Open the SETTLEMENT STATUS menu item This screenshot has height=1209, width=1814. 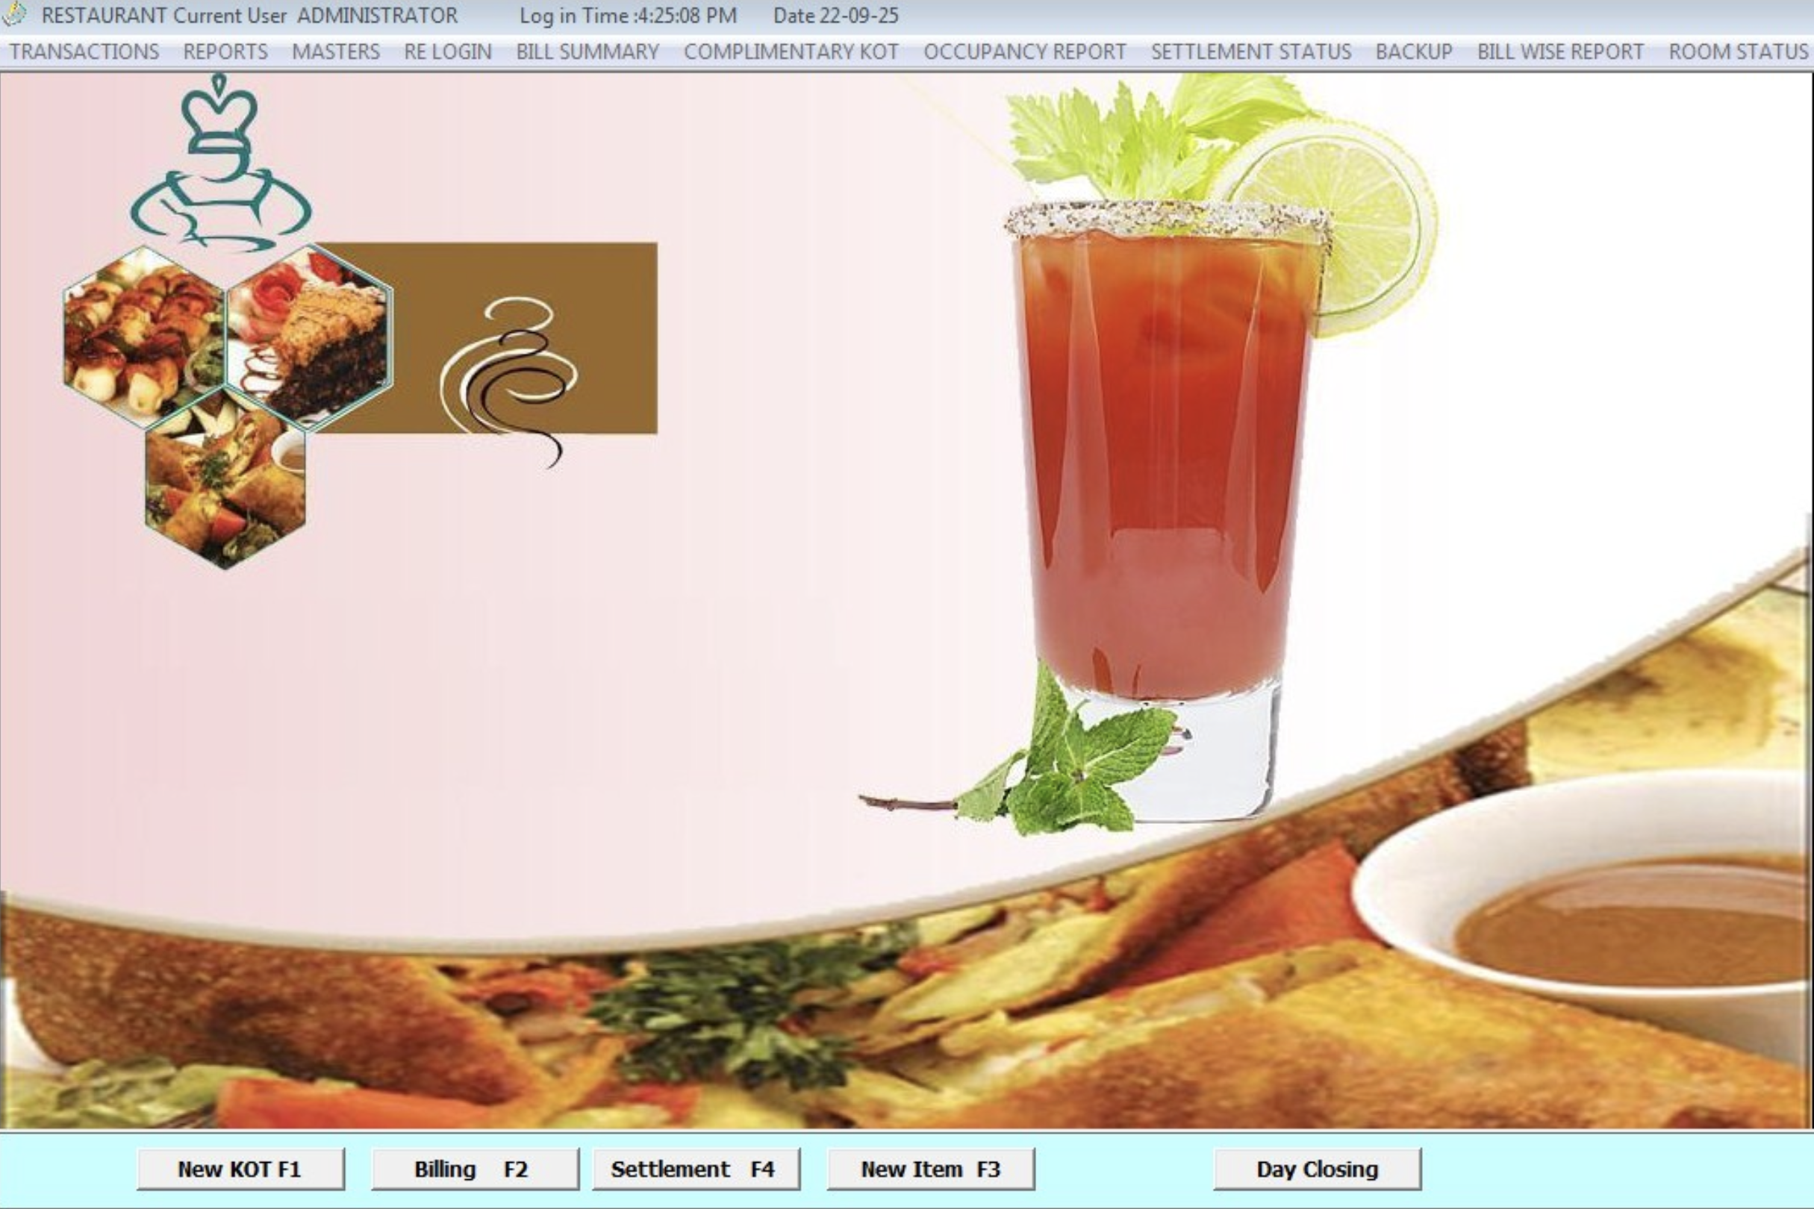pos(1250,51)
